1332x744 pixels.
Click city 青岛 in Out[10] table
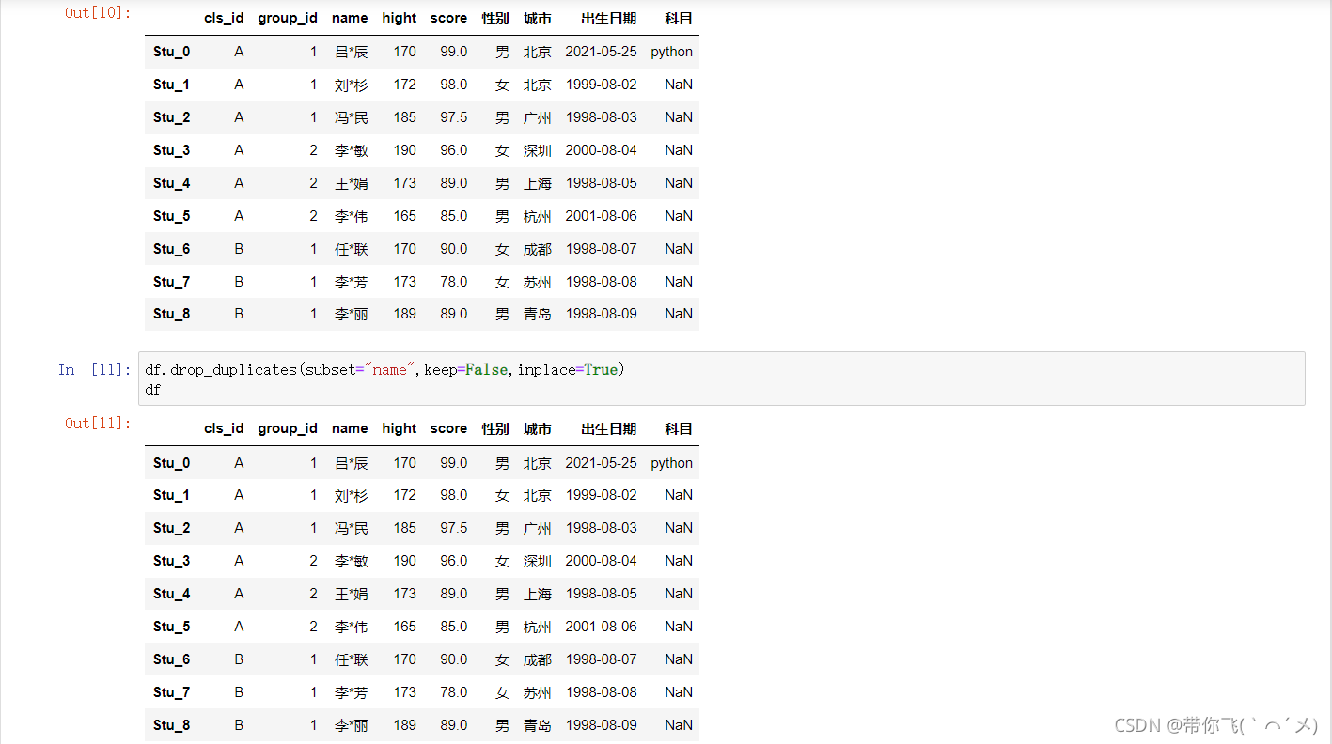pyautogui.click(x=538, y=314)
